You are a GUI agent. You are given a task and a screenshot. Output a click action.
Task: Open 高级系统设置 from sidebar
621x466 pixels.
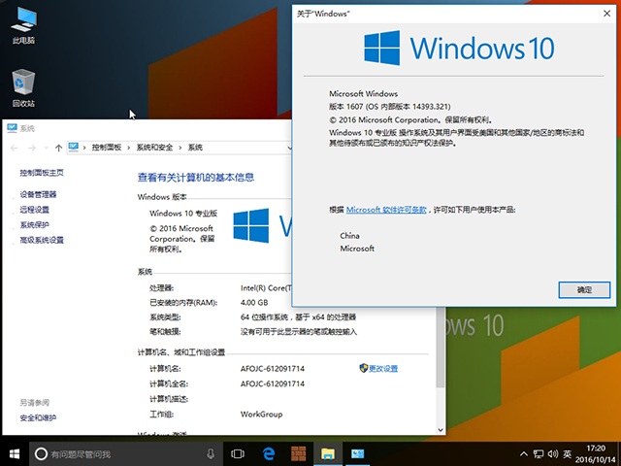point(42,240)
